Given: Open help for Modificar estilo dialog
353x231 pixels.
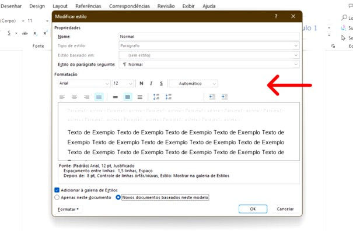Looking at the screenshot, I should click(x=276, y=16).
